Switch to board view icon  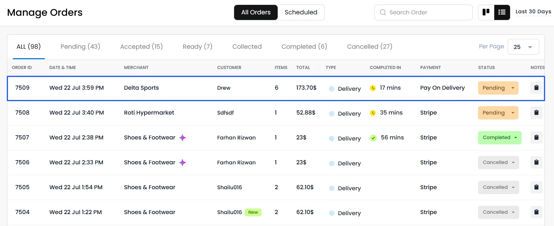pyautogui.click(x=486, y=12)
